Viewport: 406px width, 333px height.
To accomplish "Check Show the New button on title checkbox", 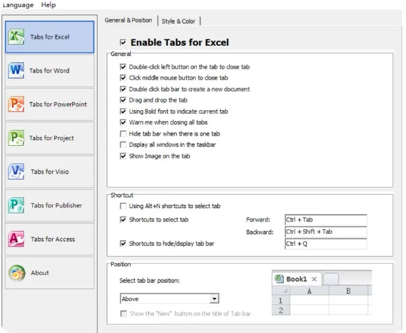I will tap(123, 313).
